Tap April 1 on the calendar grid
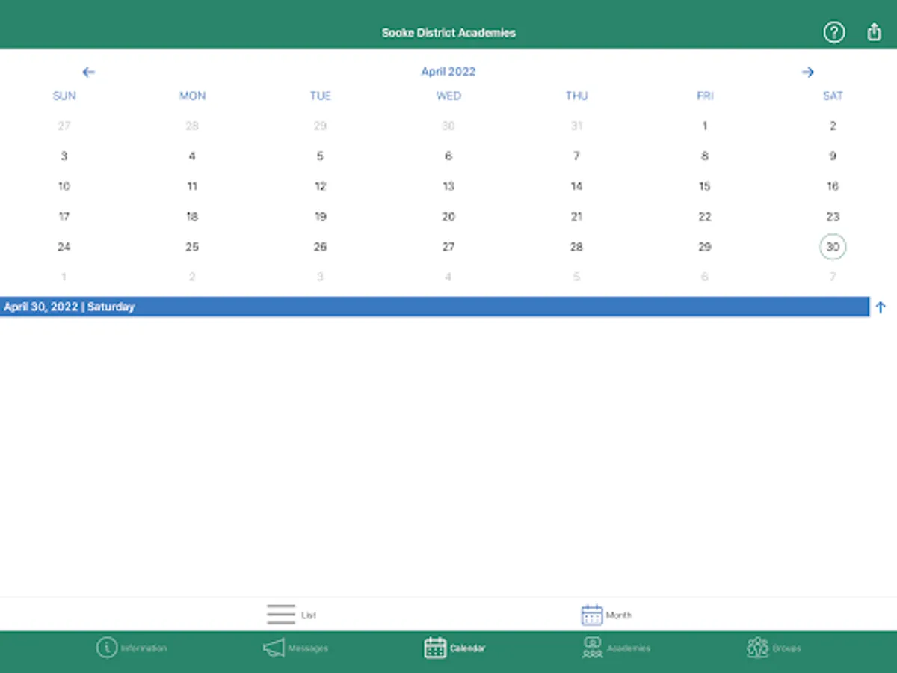 [704, 126]
